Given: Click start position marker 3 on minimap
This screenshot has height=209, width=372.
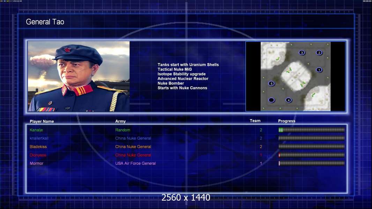Looking at the screenshot, I should click(x=302, y=53).
